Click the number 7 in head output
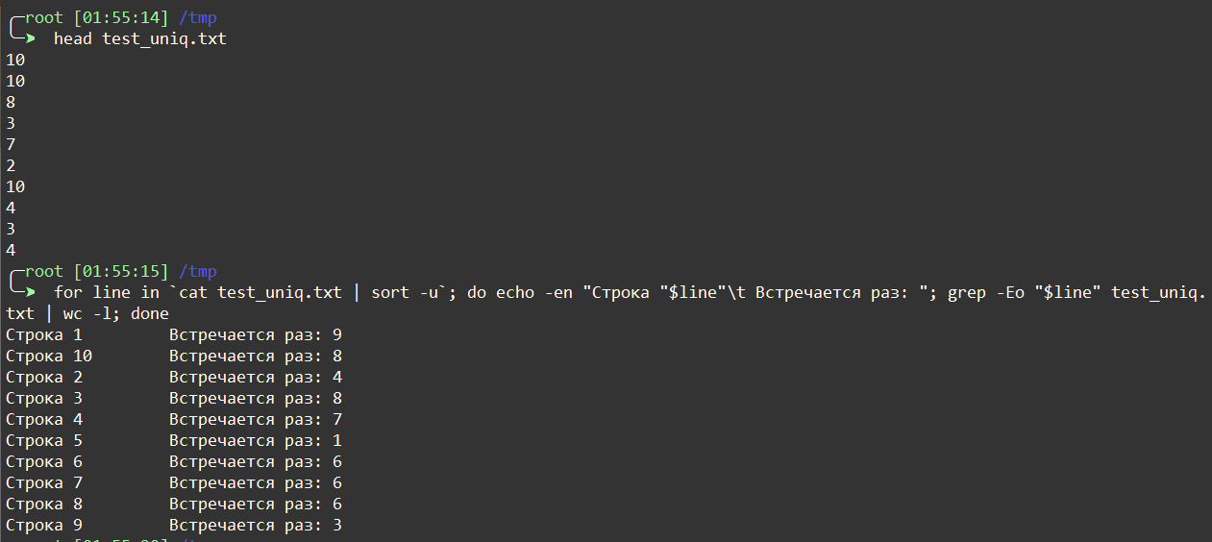Image resolution: width=1212 pixels, height=542 pixels. pyautogui.click(x=11, y=144)
